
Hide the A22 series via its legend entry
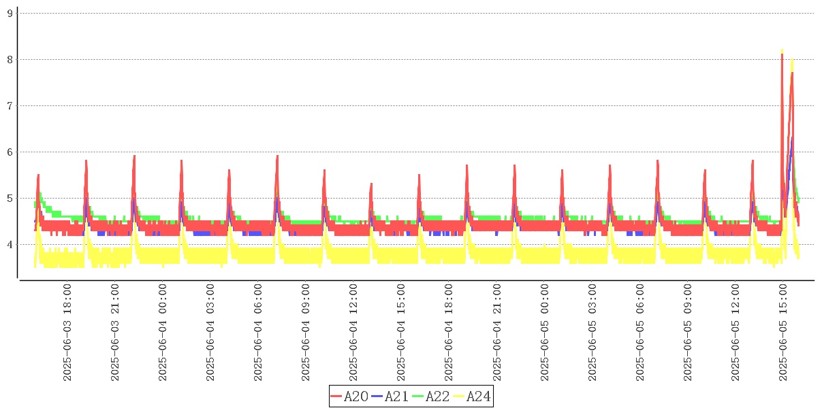pos(432,396)
